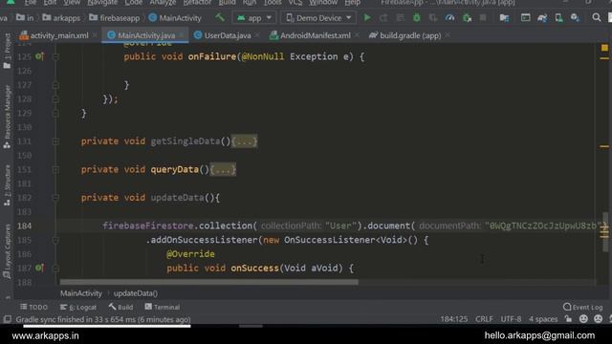Open the Event Log panel
612x344 pixels.
pyautogui.click(x=583, y=307)
